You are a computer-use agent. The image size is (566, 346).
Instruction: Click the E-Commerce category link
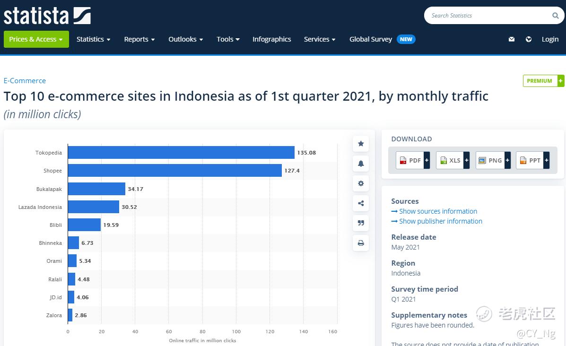coord(25,80)
